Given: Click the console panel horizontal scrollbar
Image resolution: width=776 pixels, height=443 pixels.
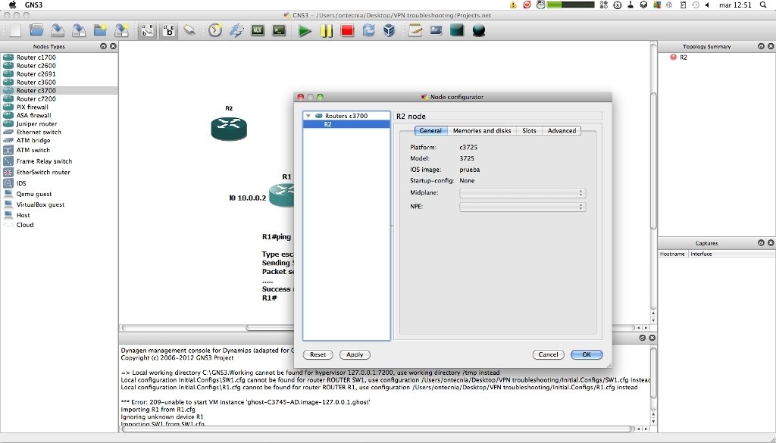Looking at the screenshot, I should (377, 429).
